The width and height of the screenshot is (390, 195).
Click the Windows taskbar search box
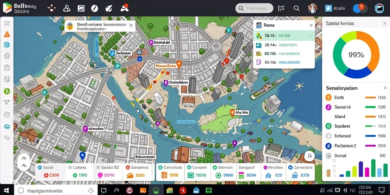pyautogui.click(x=56, y=190)
